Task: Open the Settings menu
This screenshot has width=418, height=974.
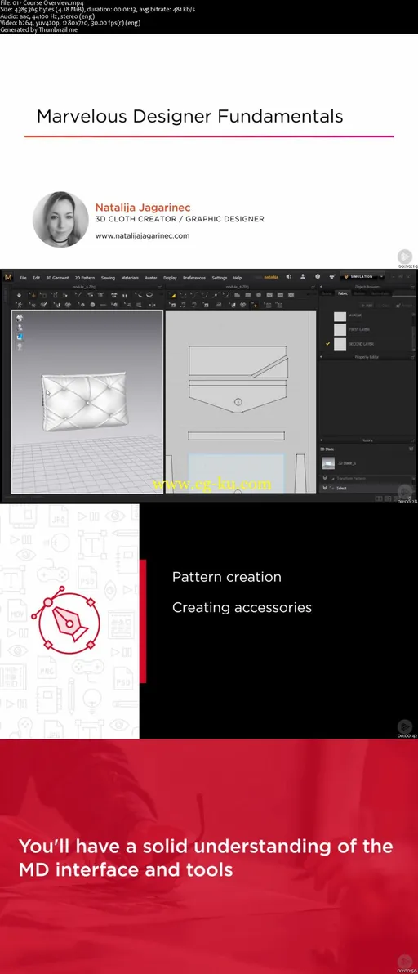Action: coord(220,278)
